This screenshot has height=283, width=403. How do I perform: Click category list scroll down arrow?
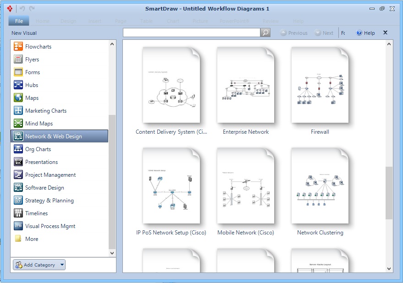[x=112, y=253]
